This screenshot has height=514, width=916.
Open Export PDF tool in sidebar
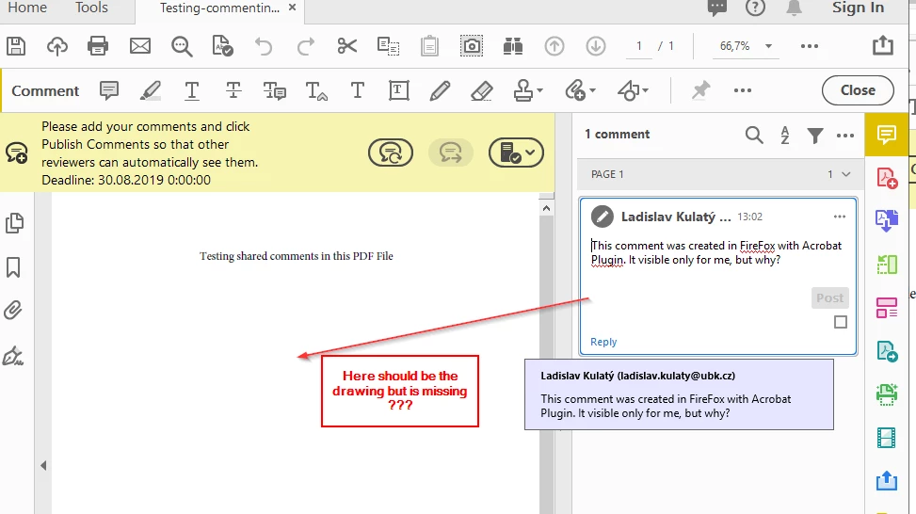[887, 221]
